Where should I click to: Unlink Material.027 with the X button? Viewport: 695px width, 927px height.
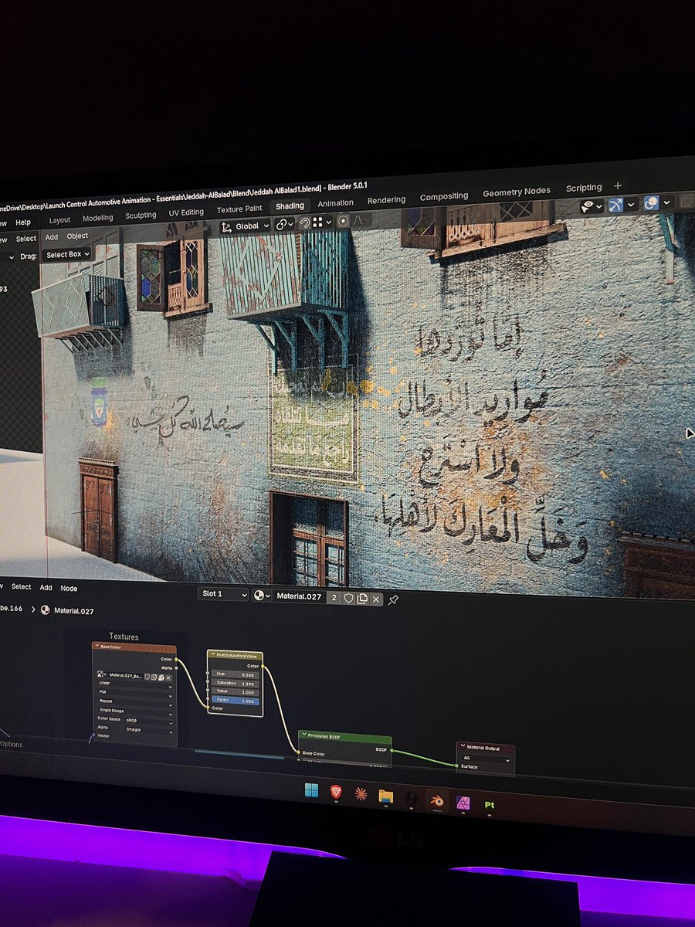[x=376, y=599]
